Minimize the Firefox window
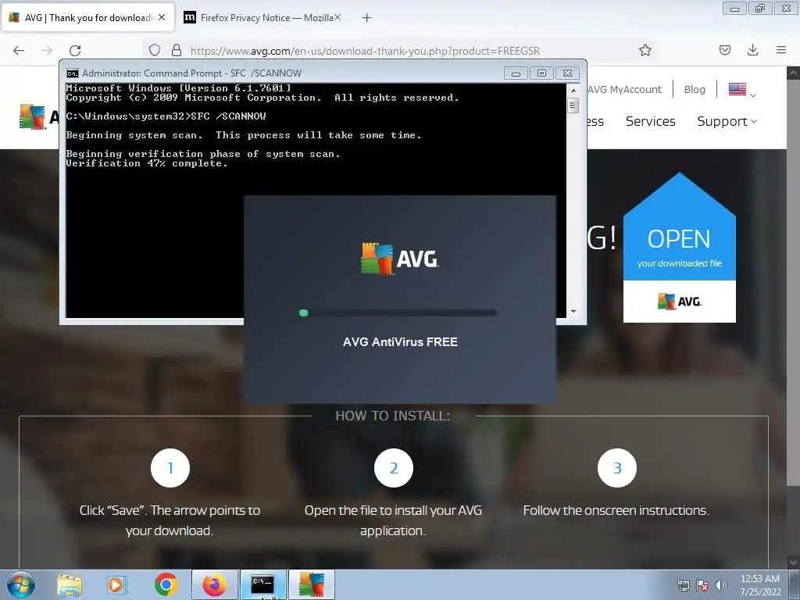 point(734,9)
